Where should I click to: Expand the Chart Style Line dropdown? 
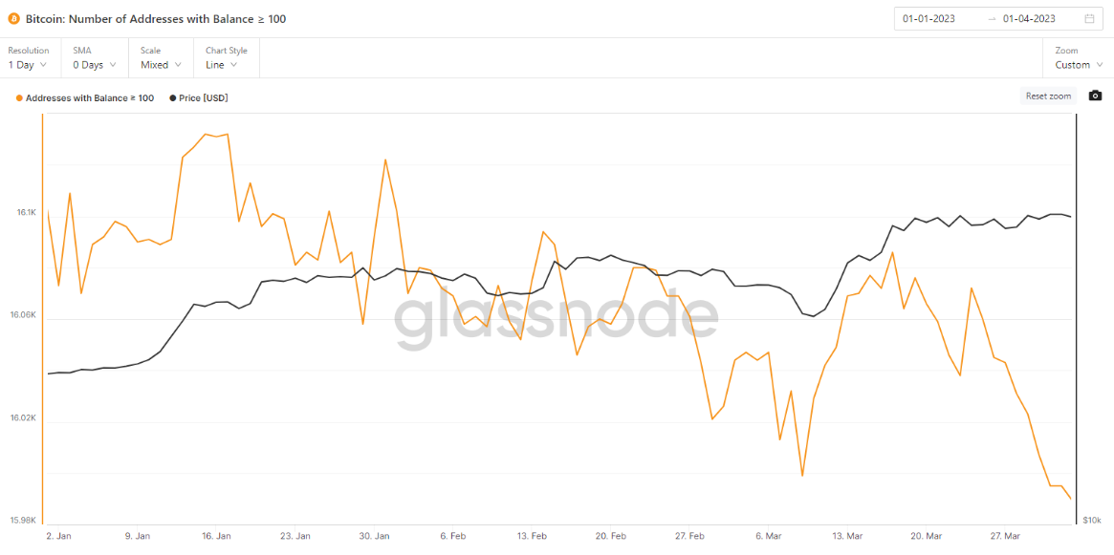[226, 58]
